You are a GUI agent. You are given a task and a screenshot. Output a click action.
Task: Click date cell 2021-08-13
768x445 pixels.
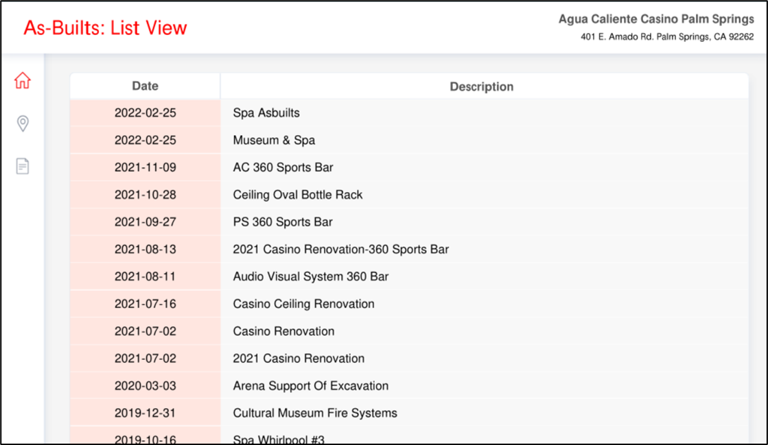point(145,250)
